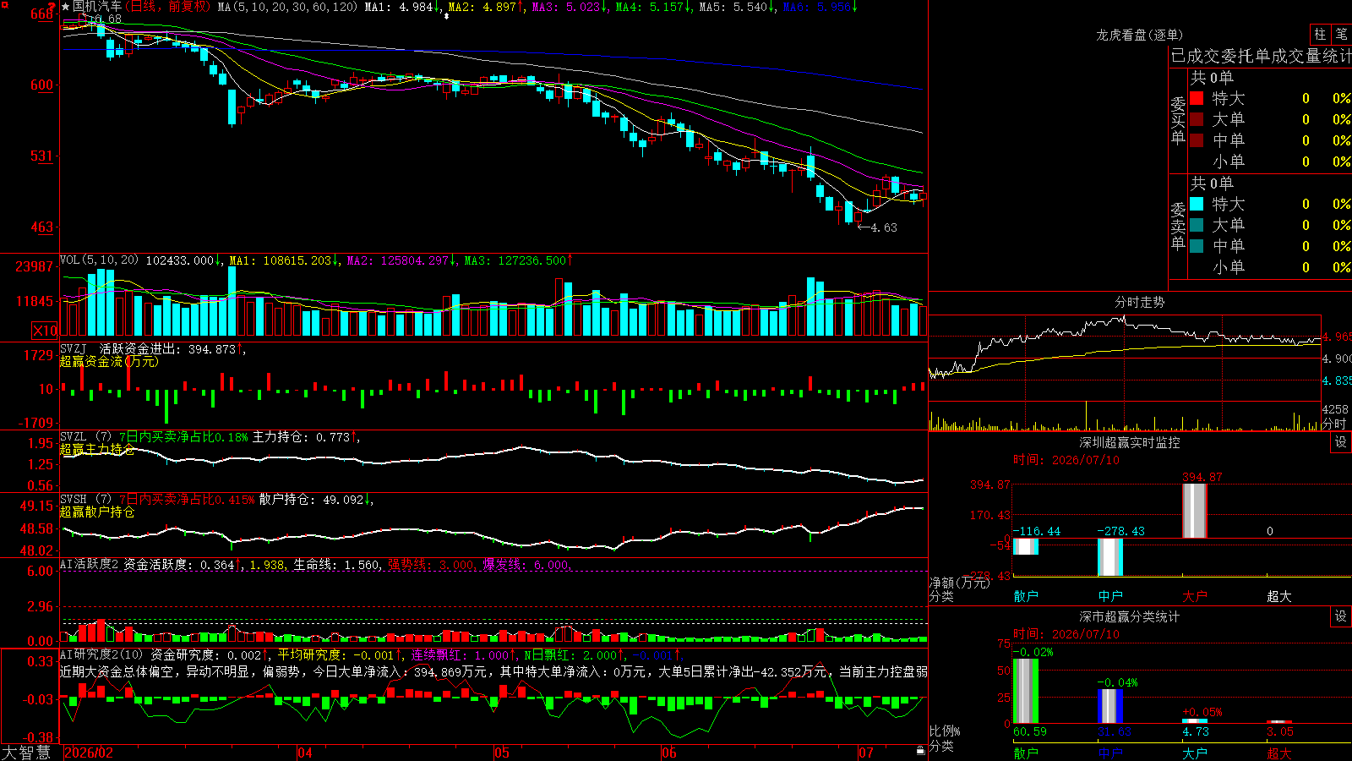This screenshot has width=1352, height=761.
Task: Click the 04 month marker on the timeline
Action: [305, 753]
